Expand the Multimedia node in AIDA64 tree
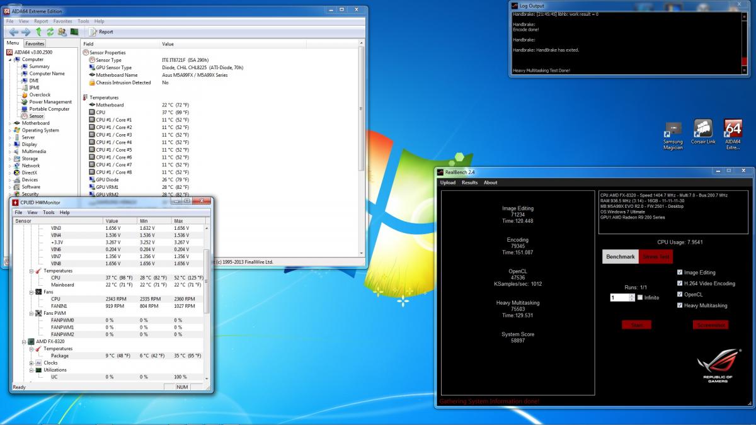Image resolution: width=756 pixels, height=425 pixels. (x=10, y=152)
